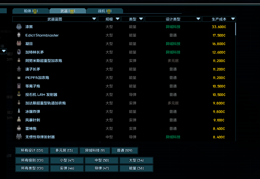The image size is (260, 179).
Task: Click the 漆黑 weapon icon
Action: click(x=19, y=27)
